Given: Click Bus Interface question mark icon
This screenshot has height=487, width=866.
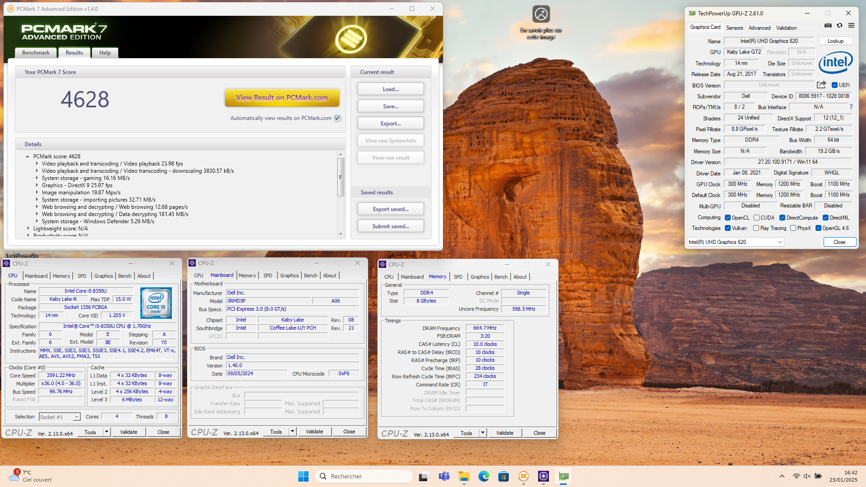Looking at the screenshot, I should [x=851, y=107].
